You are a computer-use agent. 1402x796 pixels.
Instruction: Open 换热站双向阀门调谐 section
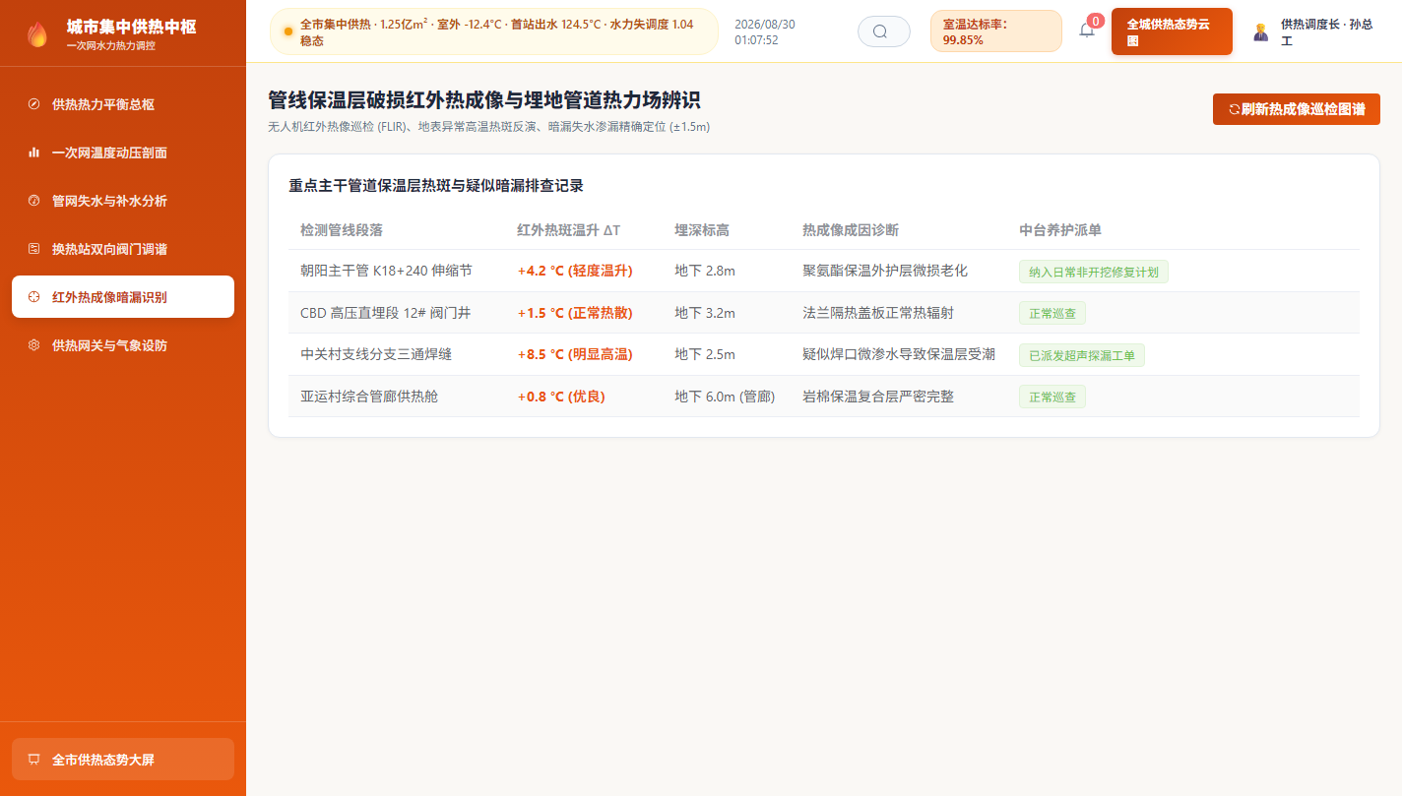[x=123, y=249]
